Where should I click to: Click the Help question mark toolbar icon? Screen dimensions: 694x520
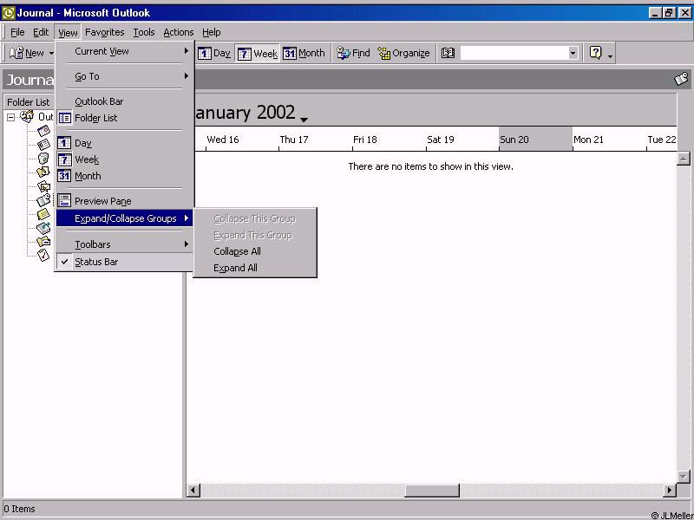[x=596, y=53]
